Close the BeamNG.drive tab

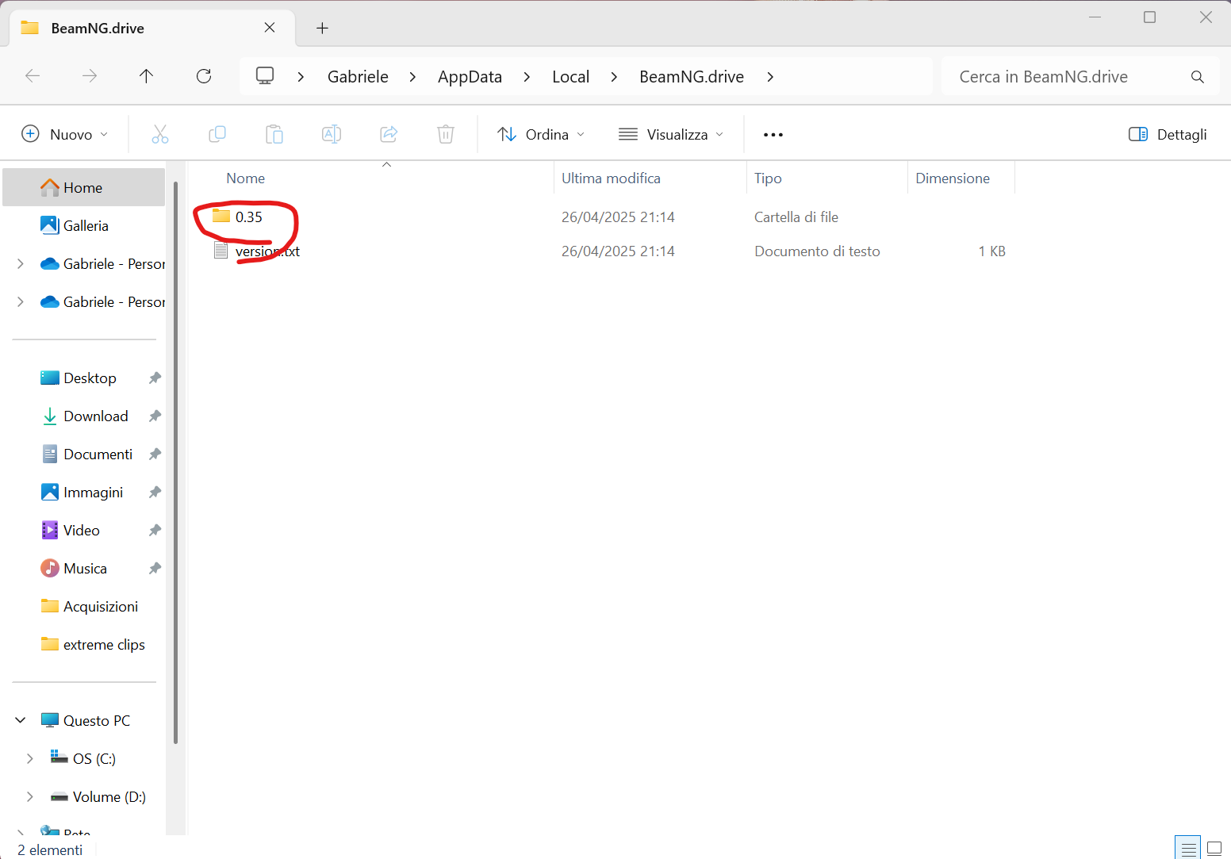pyautogui.click(x=270, y=28)
